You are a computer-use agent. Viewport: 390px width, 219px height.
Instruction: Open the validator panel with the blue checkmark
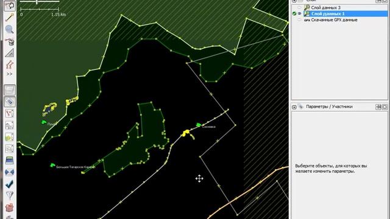10,184
